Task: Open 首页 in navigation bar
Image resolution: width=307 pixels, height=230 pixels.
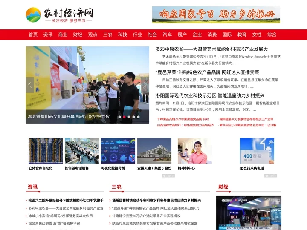Action: pos(33,34)
